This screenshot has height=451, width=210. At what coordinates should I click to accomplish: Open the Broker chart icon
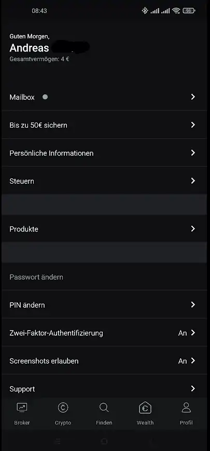(x=22, y=407)
